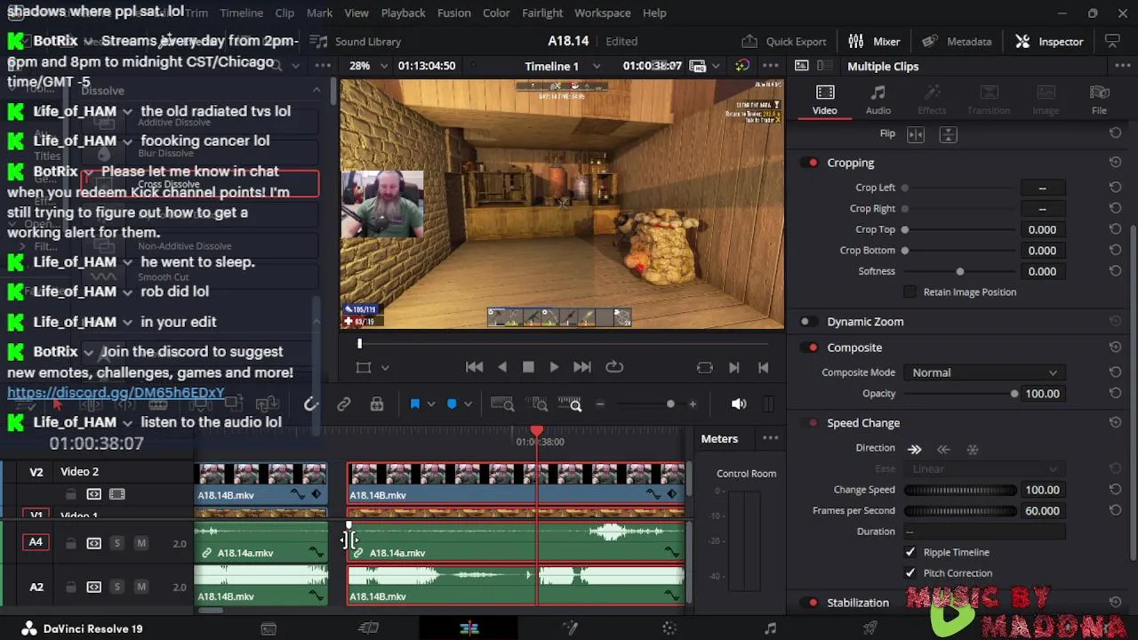This screenshot has width=1138, height=640.
Task: Reset the Crop Top value
Action: click(x=1115, y=229)
